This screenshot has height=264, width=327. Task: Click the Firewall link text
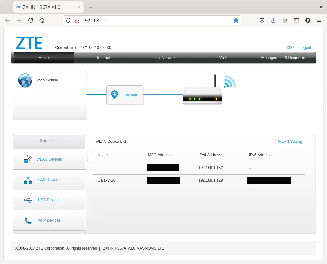click(130, 95)
